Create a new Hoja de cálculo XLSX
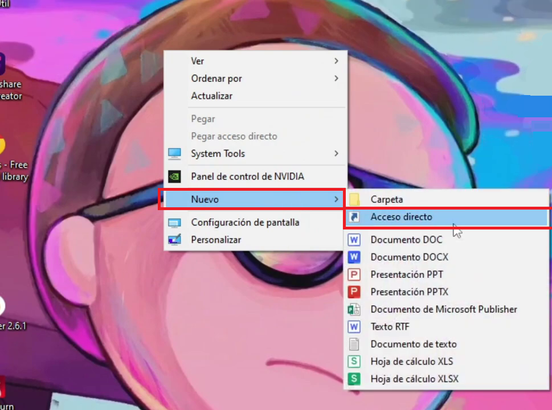This screenshot has width=552, height=410. (x=446, y=379)
